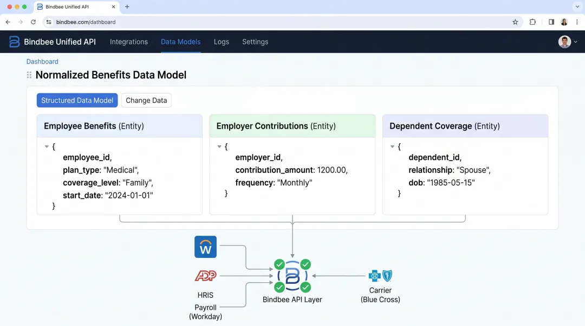Click frequency: "Monthly" line
This screenshot has height=326, width=585.
pyautogui.click(x=274, y=183)
